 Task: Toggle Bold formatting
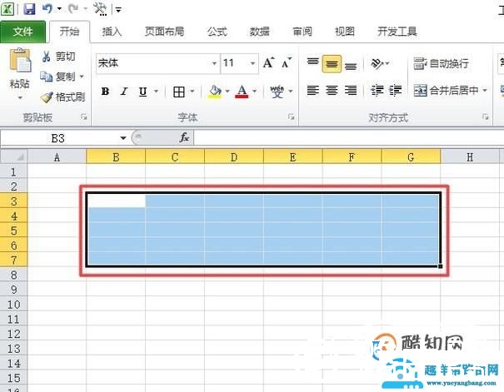click(105, 92)
